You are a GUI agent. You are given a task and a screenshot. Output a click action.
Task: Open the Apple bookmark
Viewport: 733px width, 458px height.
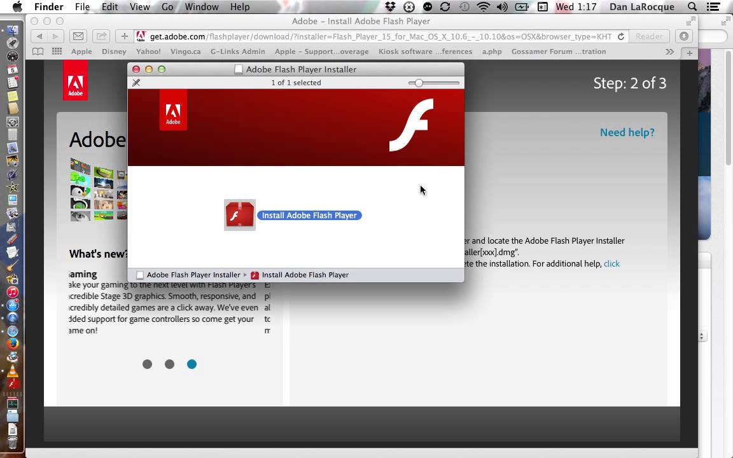click(x=81, y=52)
